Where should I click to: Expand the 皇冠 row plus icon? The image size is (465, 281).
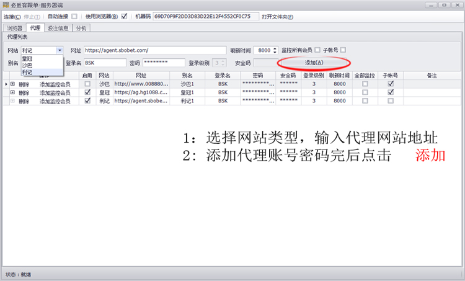click(12, 92)
